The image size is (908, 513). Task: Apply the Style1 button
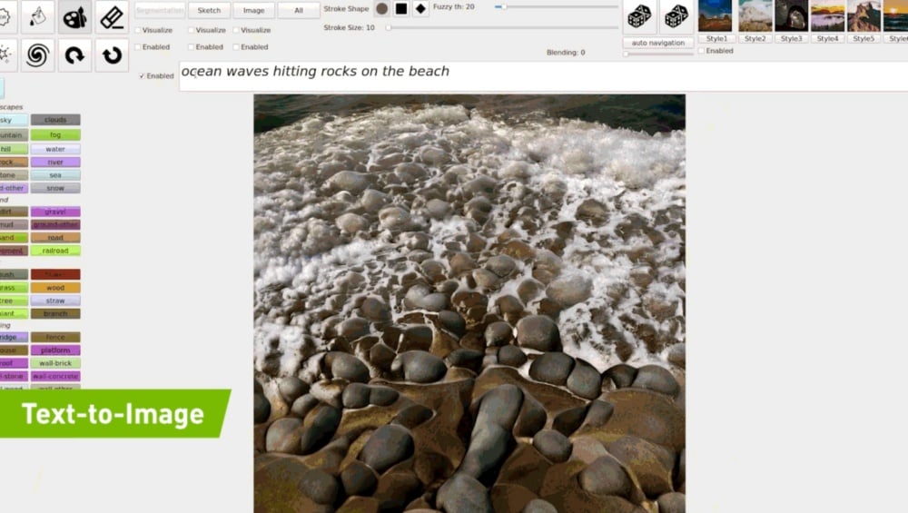pos(717,39)
